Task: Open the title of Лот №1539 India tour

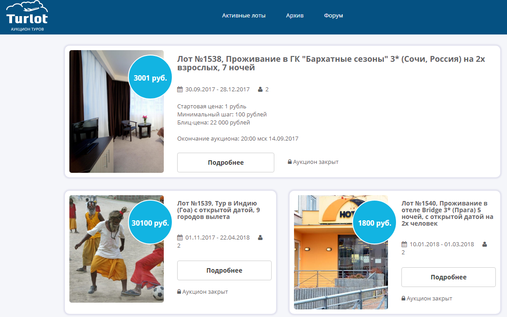Action: point(218,210)
